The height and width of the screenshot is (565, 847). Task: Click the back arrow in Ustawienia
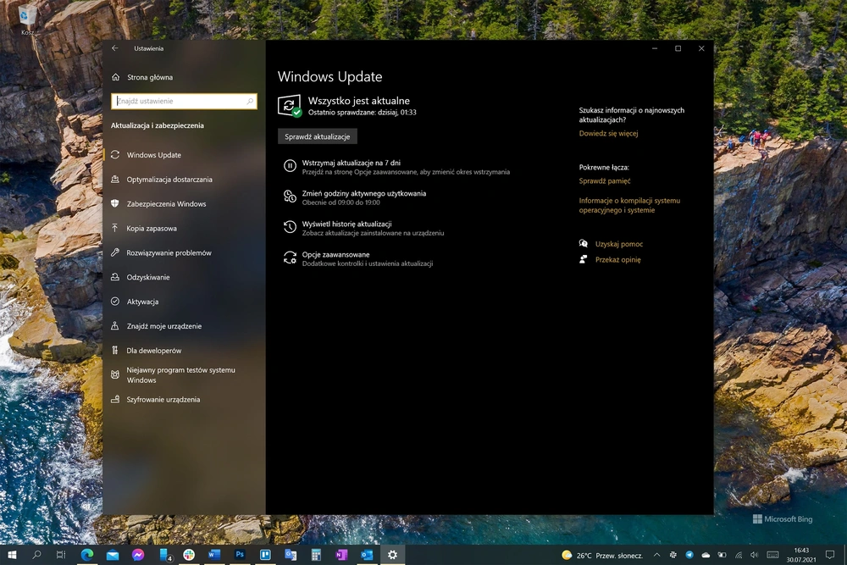[x=114, y=48]
